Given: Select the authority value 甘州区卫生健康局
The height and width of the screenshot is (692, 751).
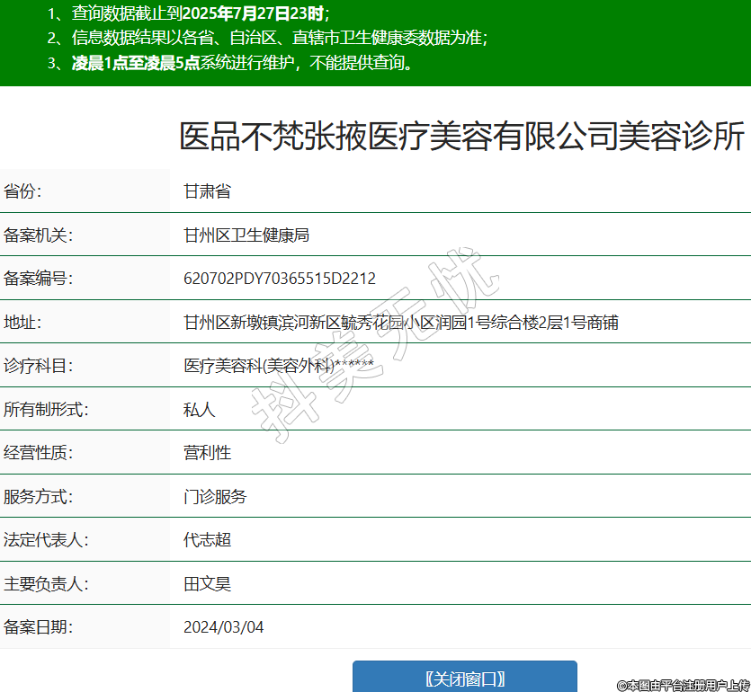Looking at the screenshot, I should pos(246,235).
